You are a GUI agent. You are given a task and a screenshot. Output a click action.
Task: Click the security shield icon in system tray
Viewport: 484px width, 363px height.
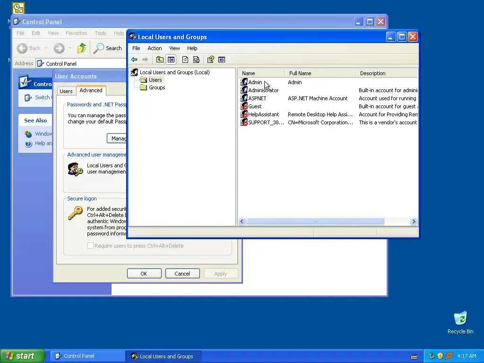tap(440, 356)
